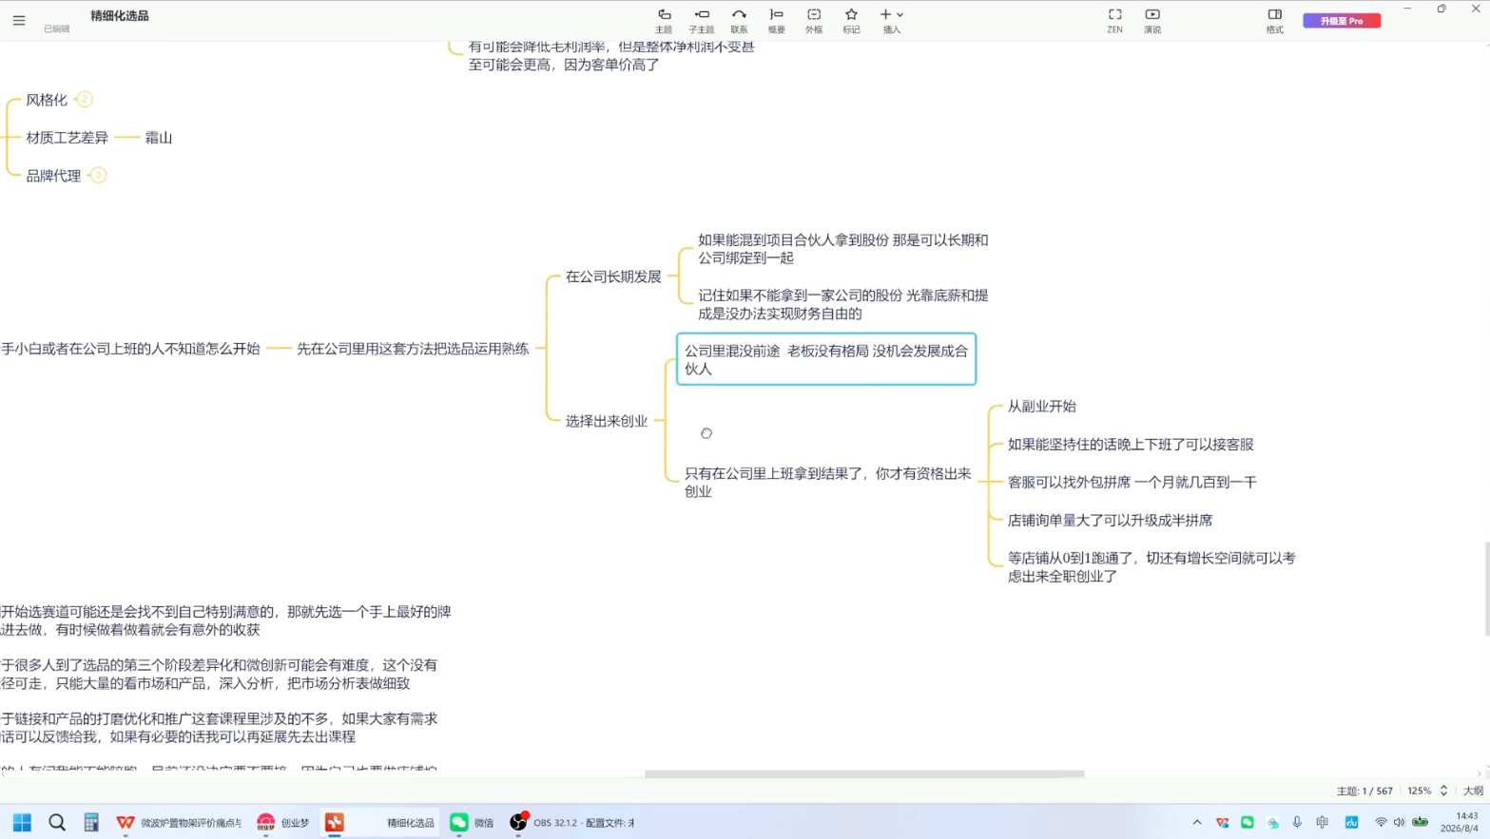Screen dimensions: 1490x839
Task: Select the 在公司长期发展 topic
Action: pyautogui.click(x=613, y=276)
